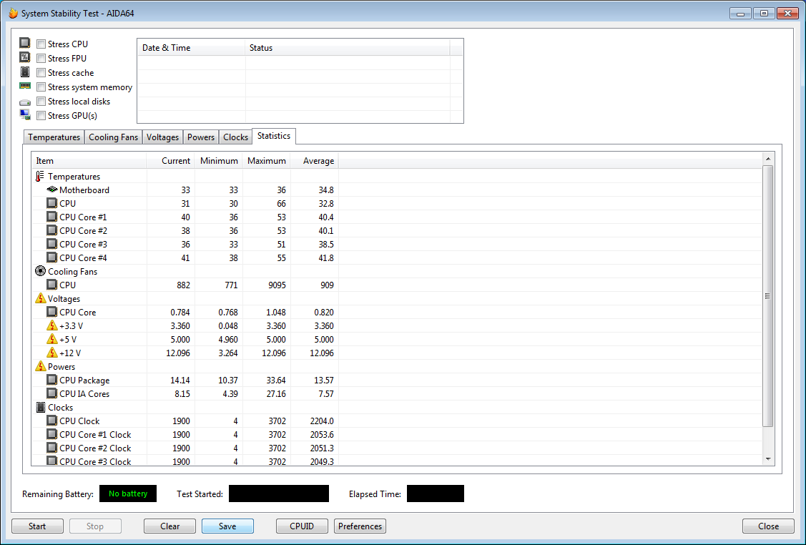The image size is (806, 545).
Task: Click the statistics list scrollbar thumb
Action: point(768,295)
